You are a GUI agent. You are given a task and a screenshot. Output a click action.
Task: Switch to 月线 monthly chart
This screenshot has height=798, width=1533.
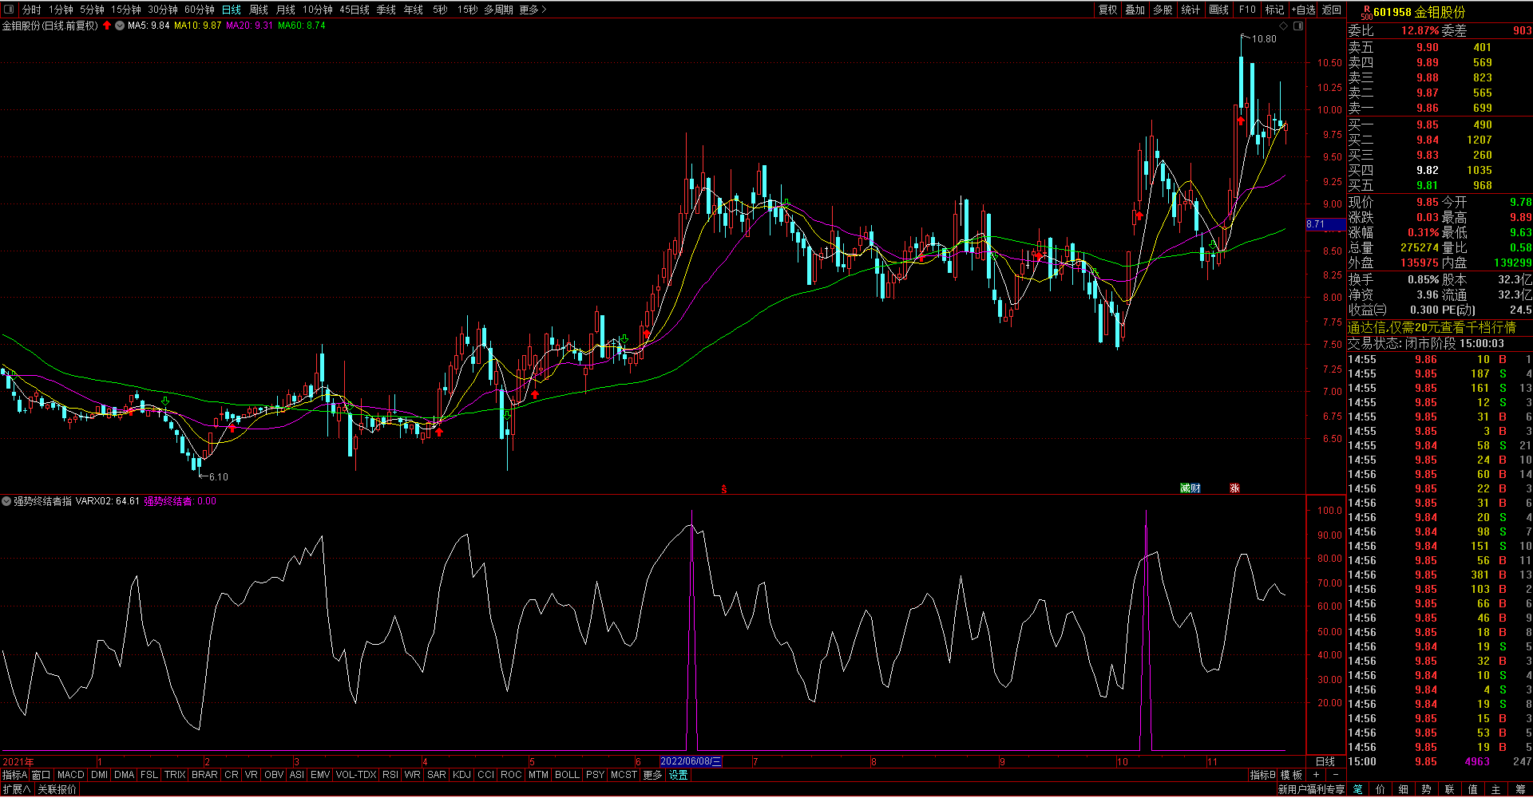pyautogui.click(x=286, y=10)
